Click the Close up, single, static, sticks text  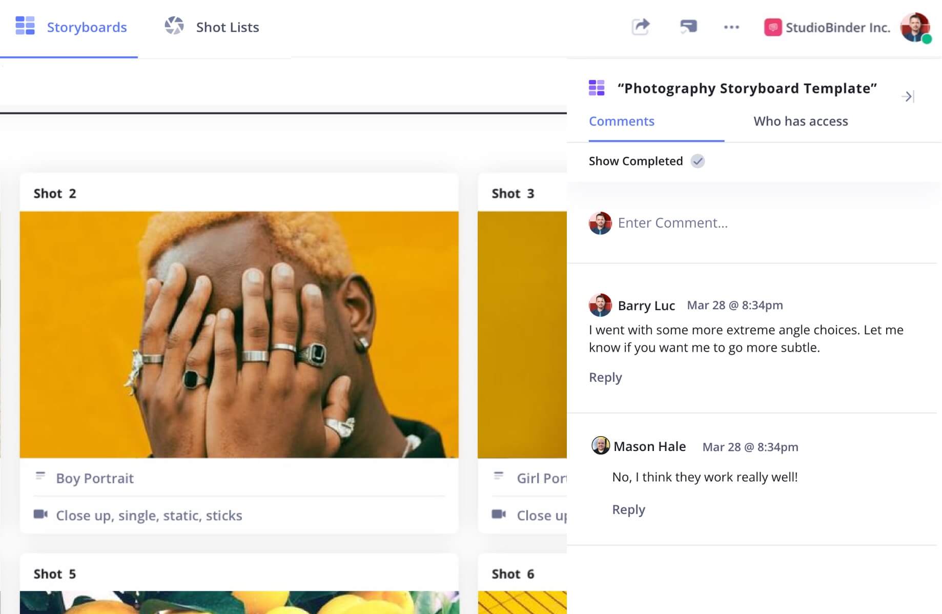[149, 516]
